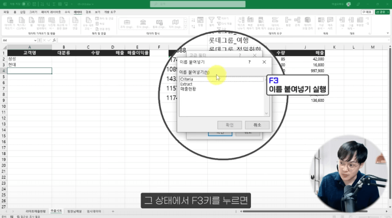The image size is (392, 218).
Task: Expand the formula bar
Action: coord(389,40)
